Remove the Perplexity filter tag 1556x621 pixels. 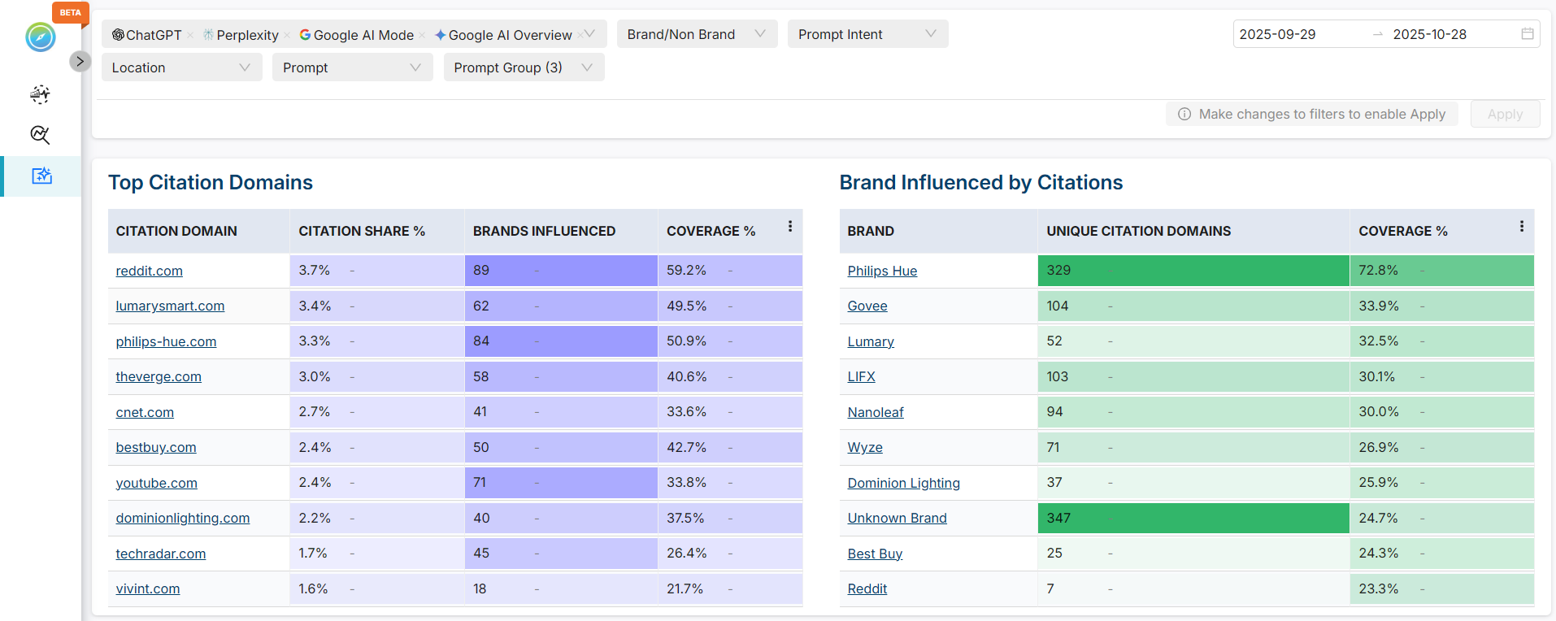(x=287, y=35)
